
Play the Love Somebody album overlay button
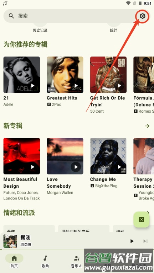point(76,167)
